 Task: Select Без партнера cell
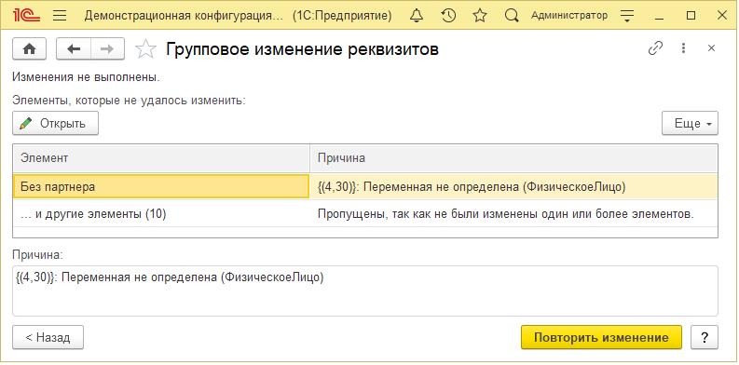[161, 186]
